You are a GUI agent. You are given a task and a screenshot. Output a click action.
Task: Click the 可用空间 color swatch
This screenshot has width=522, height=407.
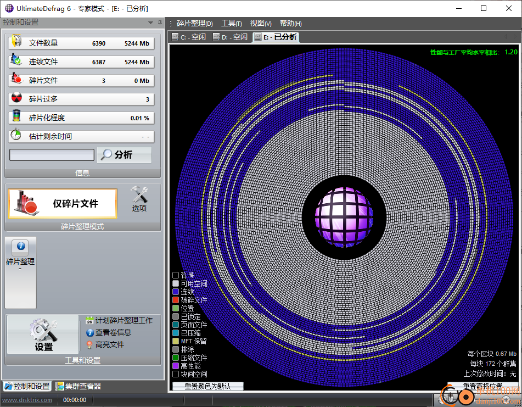click(x=176, y=283)
